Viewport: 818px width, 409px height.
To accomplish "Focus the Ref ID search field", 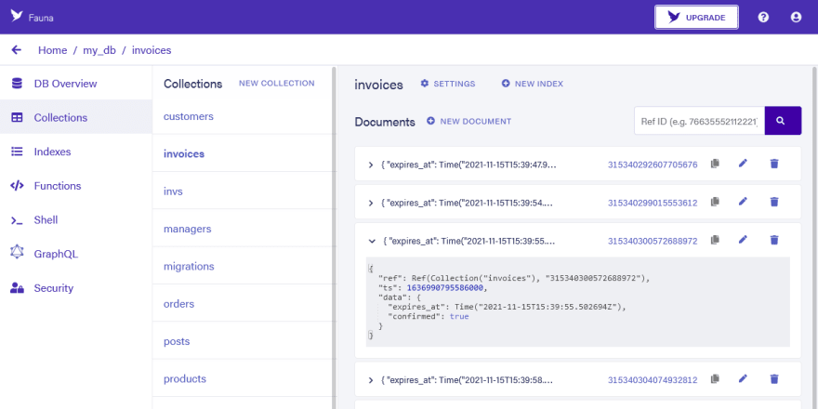I will pos(700,121).
